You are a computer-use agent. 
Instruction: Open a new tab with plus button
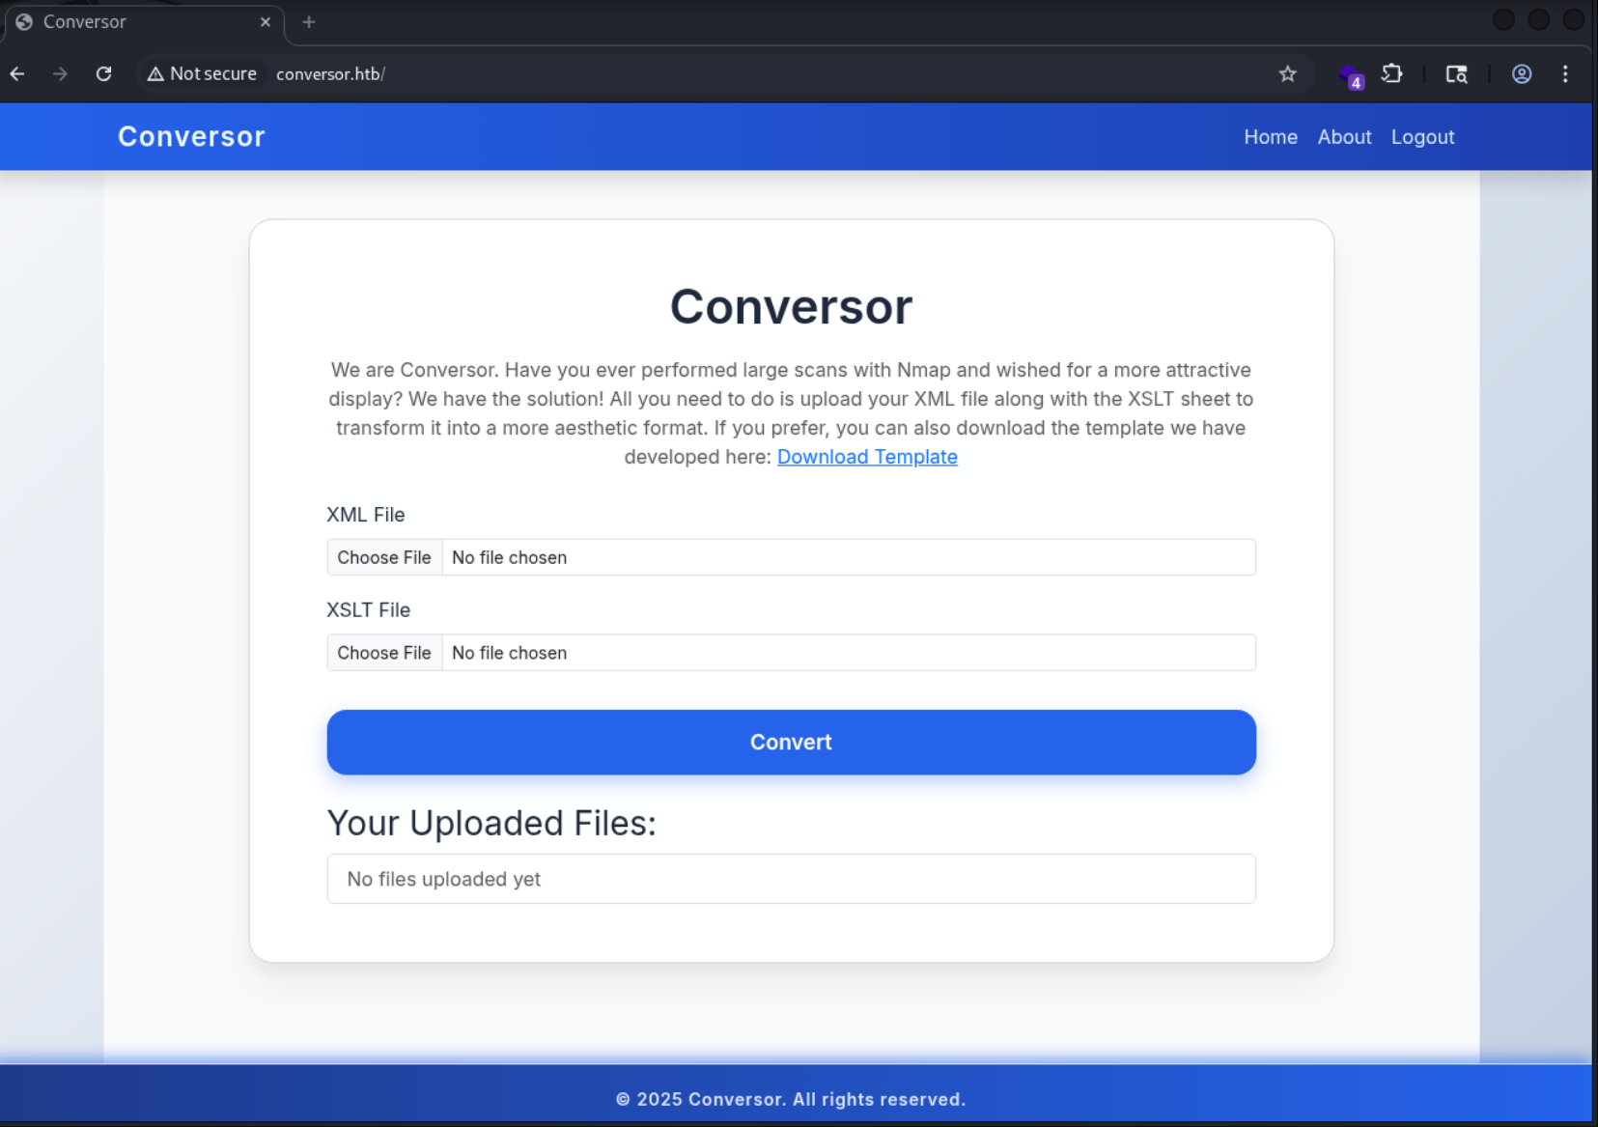coord(309,22)
